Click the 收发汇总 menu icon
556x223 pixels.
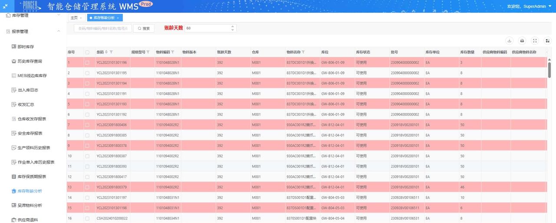[14, 104]
